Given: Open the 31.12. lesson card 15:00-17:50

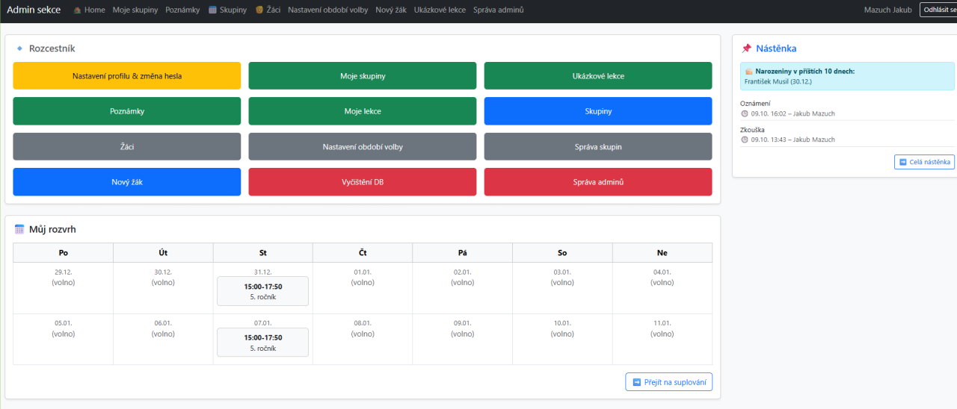Looking at the screenshot, I should 263,291.
